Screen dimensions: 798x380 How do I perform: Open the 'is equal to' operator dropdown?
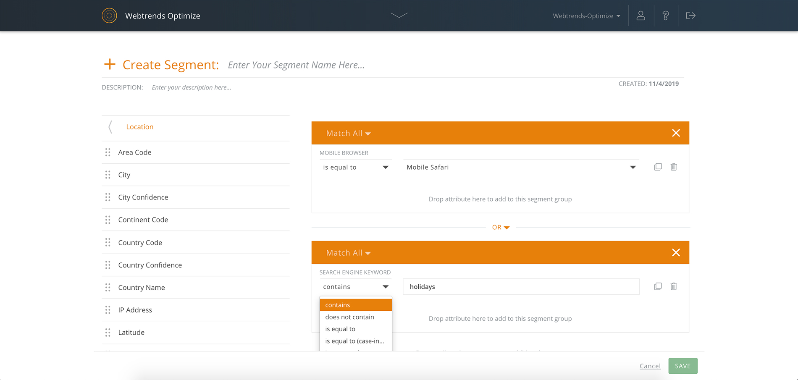point(355,167)
